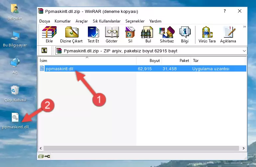The width and height of the screenshot is (256, 167).
Task: Close the WinRAR window
Action: click(240, 11)
